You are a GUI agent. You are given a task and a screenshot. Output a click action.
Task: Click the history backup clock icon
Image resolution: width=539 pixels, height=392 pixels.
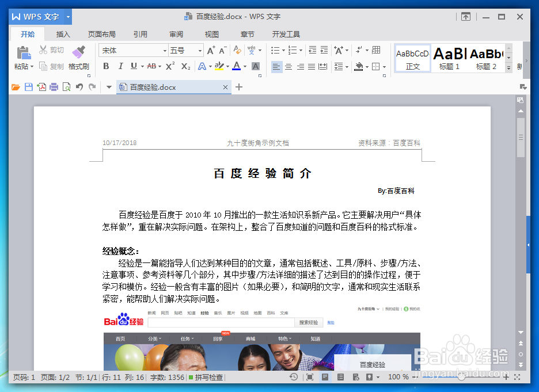294,377
